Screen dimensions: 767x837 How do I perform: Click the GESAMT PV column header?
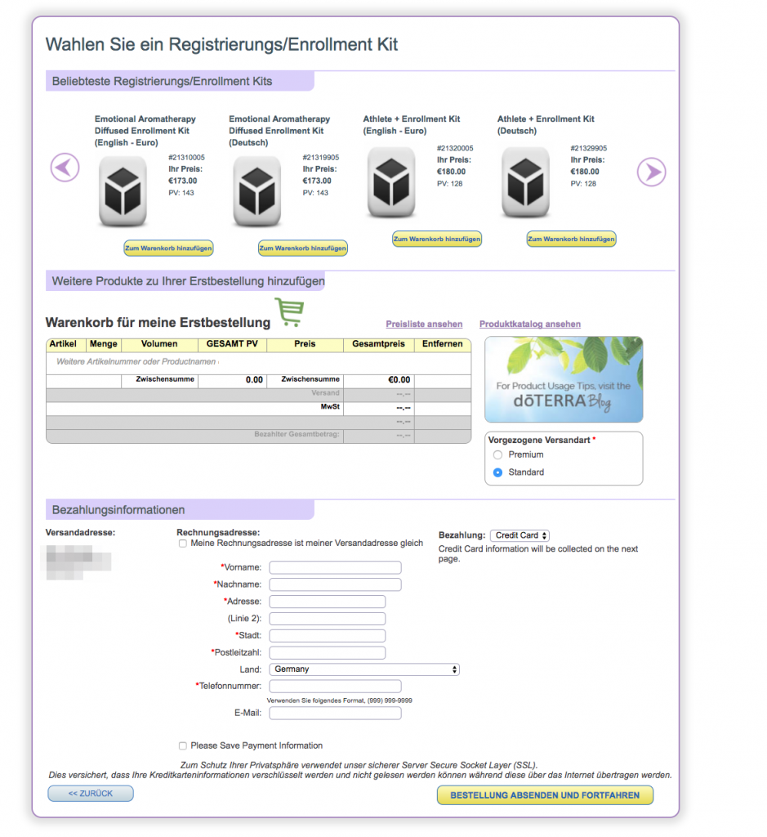(x=232, y=345)
